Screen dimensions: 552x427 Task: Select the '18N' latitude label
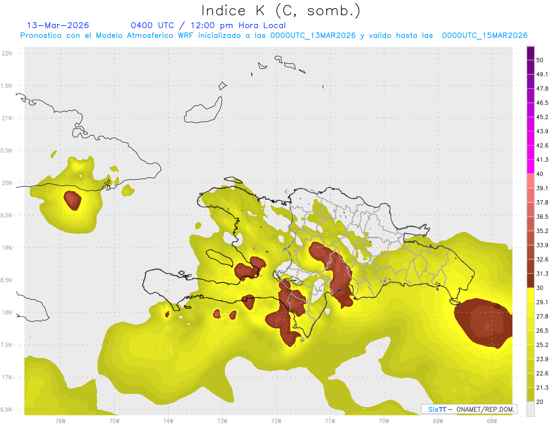coord(7,313)
